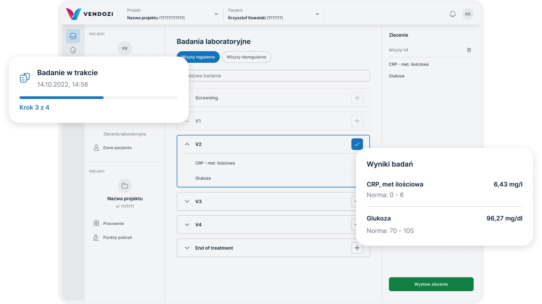This screenshot has width=542, height=304.
Task: Select the inbox icon in left sidebar
Action: pyautogui.click(x=73, y=36)
